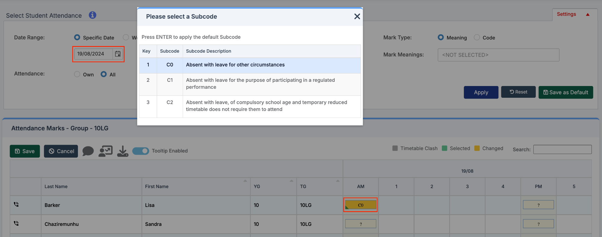
Task: Click the download marks icon
Action: coord(123,151)
